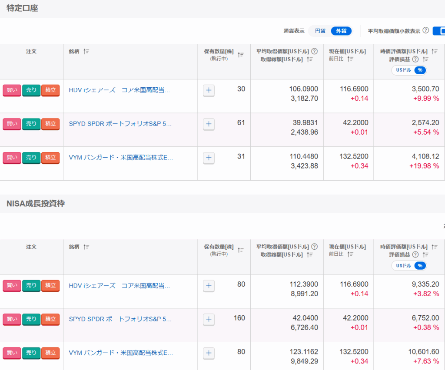Viewport: 445px width, 370px height.
Task: Sort by 時価評価額 icon in 特定口座 table
Action: click(x=434, y=51)
